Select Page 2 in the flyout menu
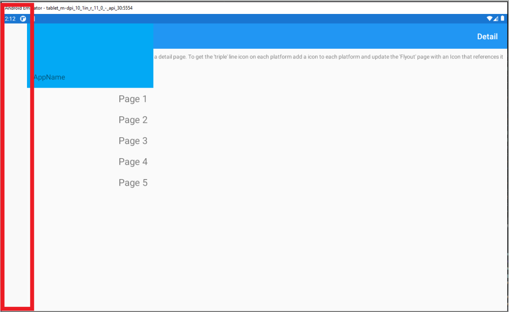The width and height of the screenshot is (509, 312). (x=133, y=120)
